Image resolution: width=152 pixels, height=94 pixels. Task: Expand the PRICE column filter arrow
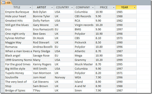[114, 8]
